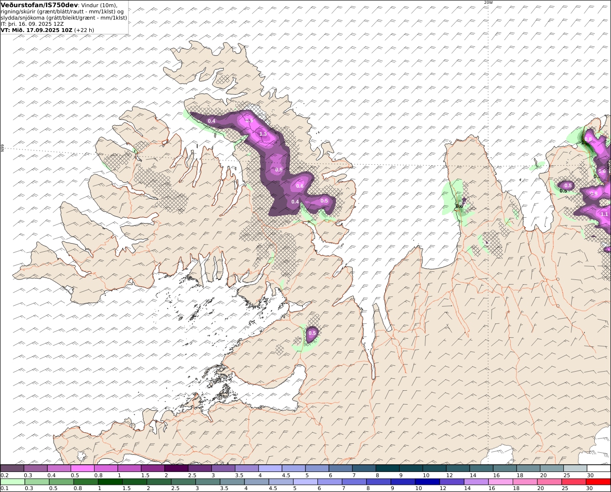Pick the light pink swatch at 16 in the bottom legend row
Screen dimensions: 611x492
501,482
